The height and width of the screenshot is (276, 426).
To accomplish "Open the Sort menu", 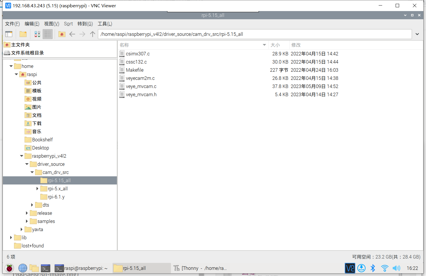I will 68,24.
